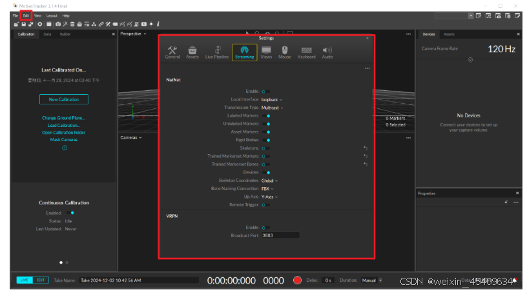The image size is (527, 292).
Task: Open Duration Manual dropdown
Action: click(x=372, y=280)
